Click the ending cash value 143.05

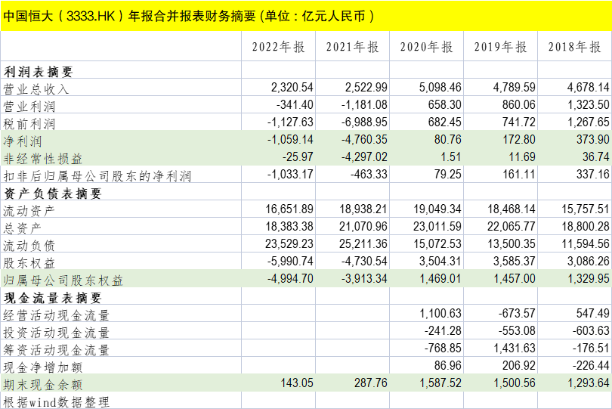click(297, 383)
